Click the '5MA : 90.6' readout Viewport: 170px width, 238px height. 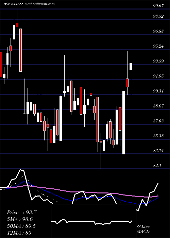(x=20, y=219)
